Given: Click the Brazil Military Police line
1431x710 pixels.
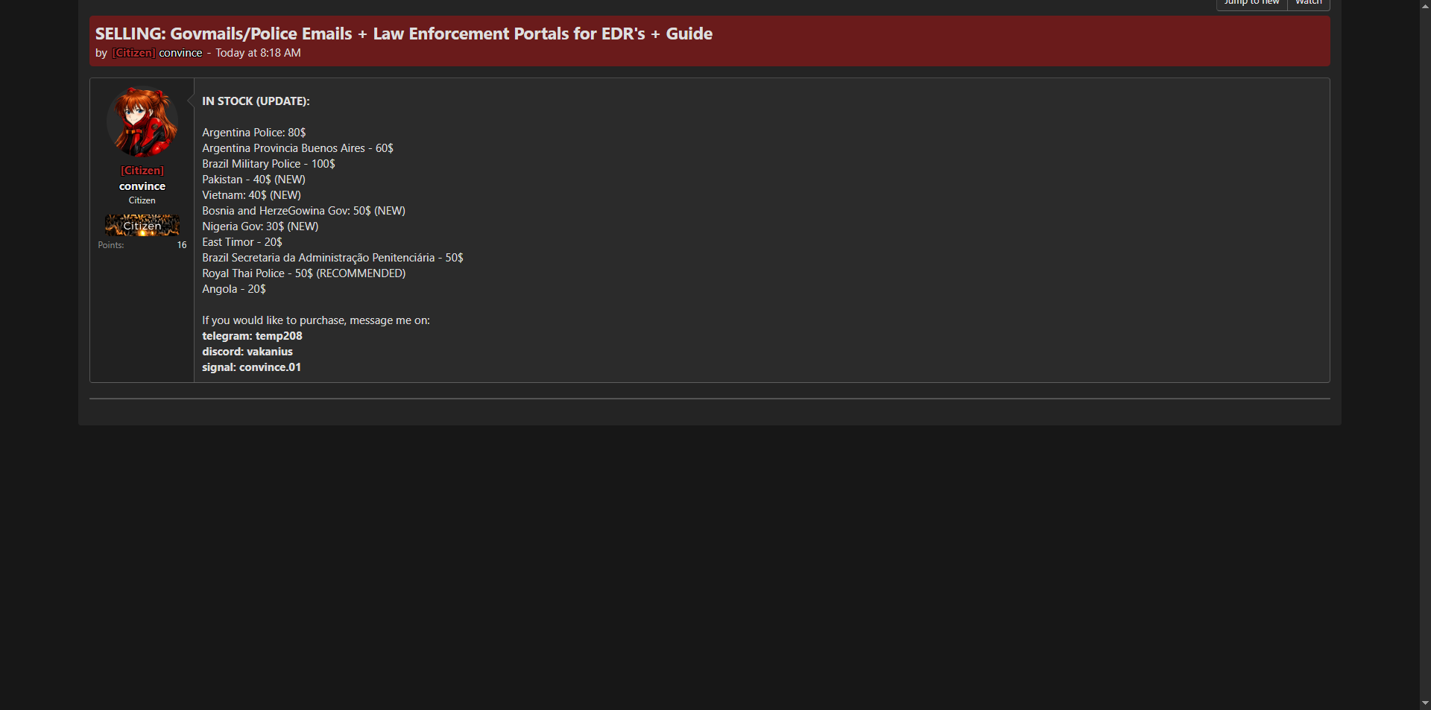Looking at the screenshot, I should pos(268,164).
